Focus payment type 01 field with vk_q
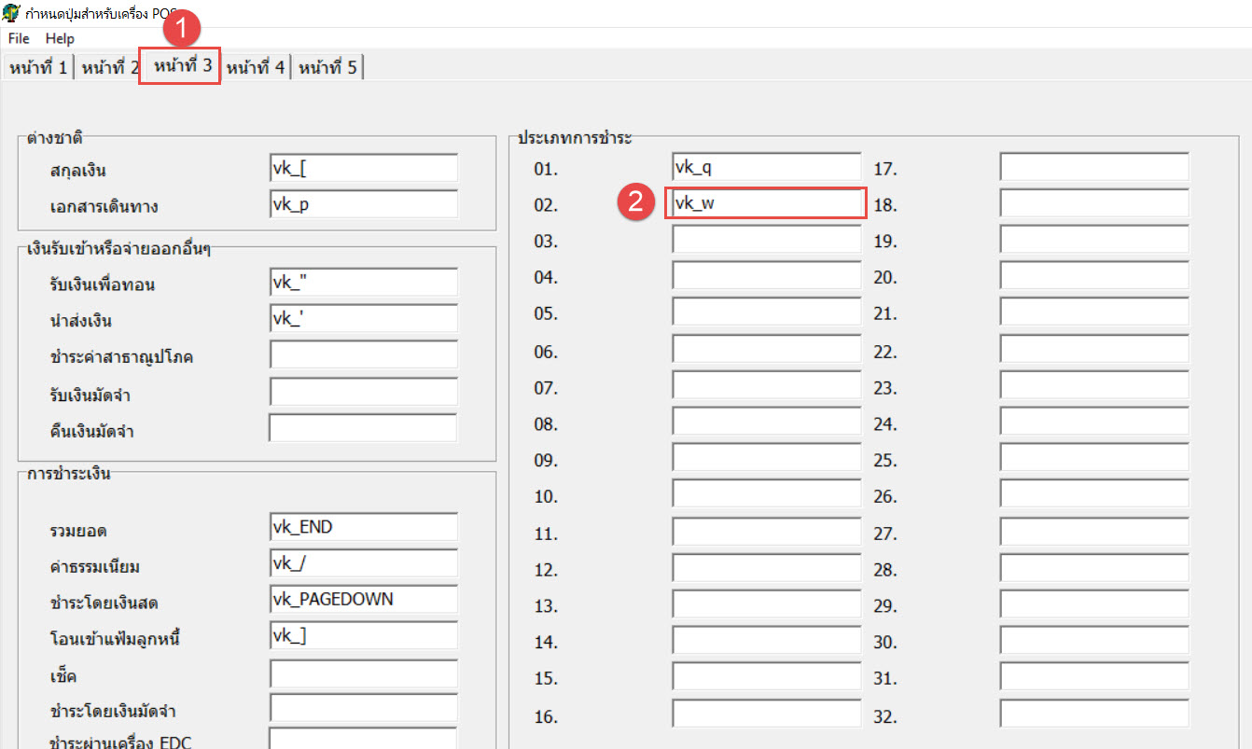 coord(766,167)
